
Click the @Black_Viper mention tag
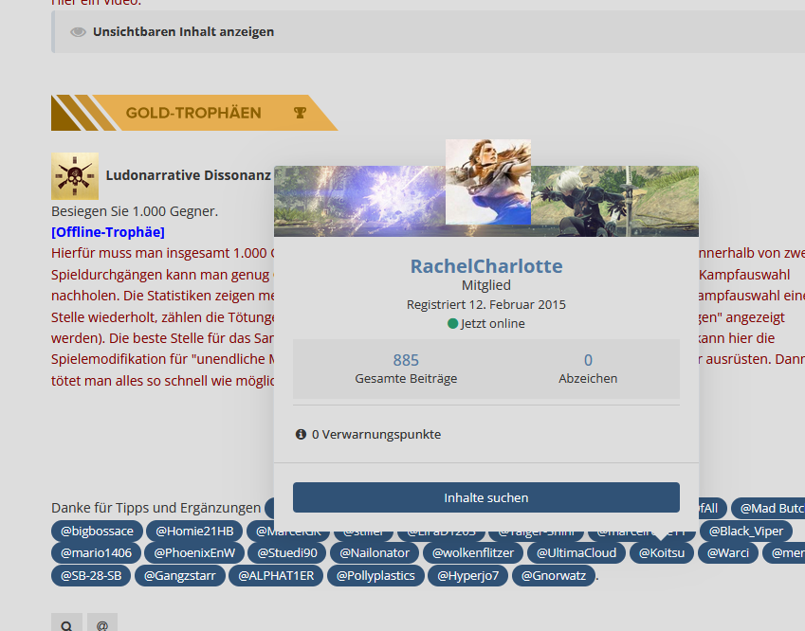click(x=745, y=531)
